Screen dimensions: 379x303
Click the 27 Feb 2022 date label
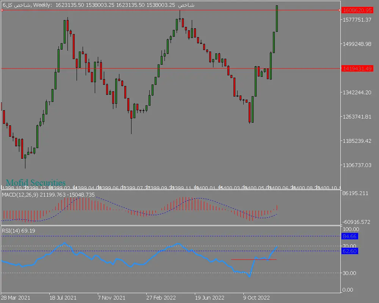click(161, 298)
